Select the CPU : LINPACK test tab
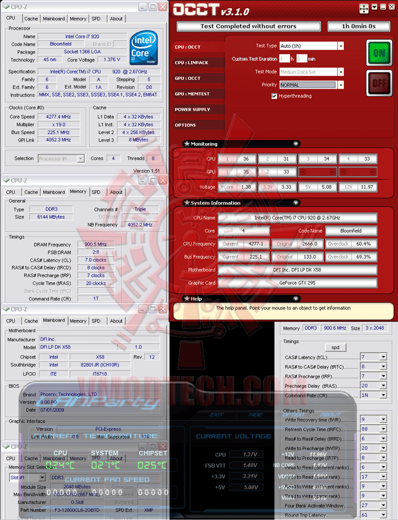Screen dimensions: 398x520 [197, 63]
